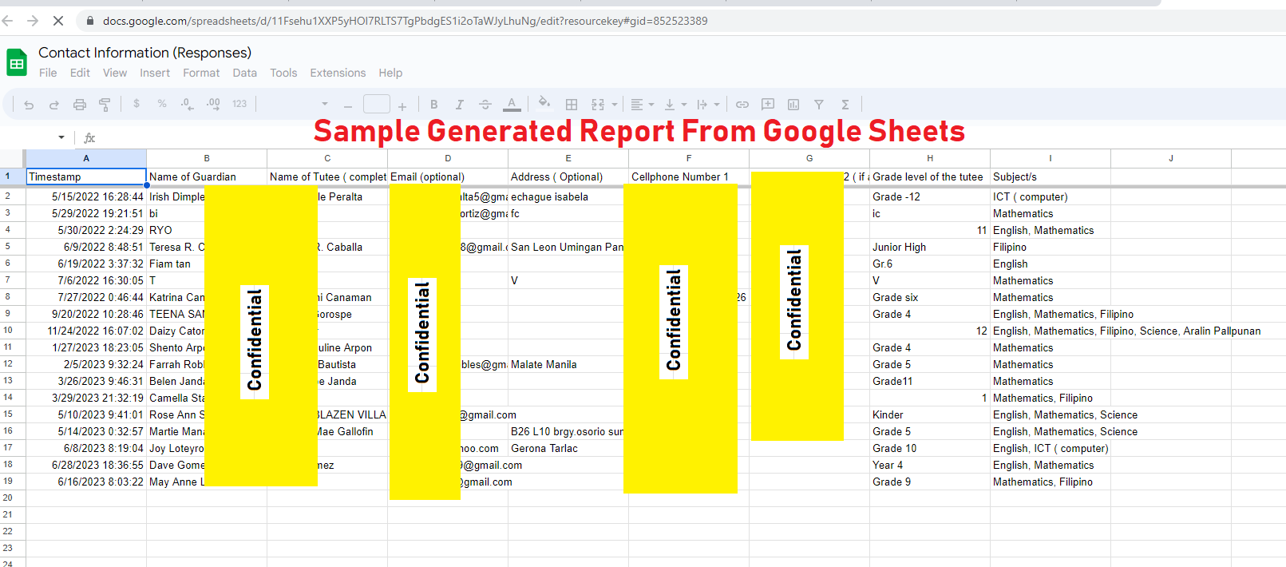Screen dimensions: 1286x567
Task: Open the font family dropdown
Action: tap(325, 104)
